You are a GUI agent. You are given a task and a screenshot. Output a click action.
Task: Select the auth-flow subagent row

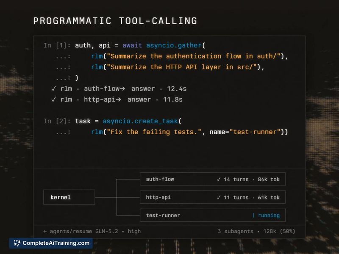pos(213,179)
